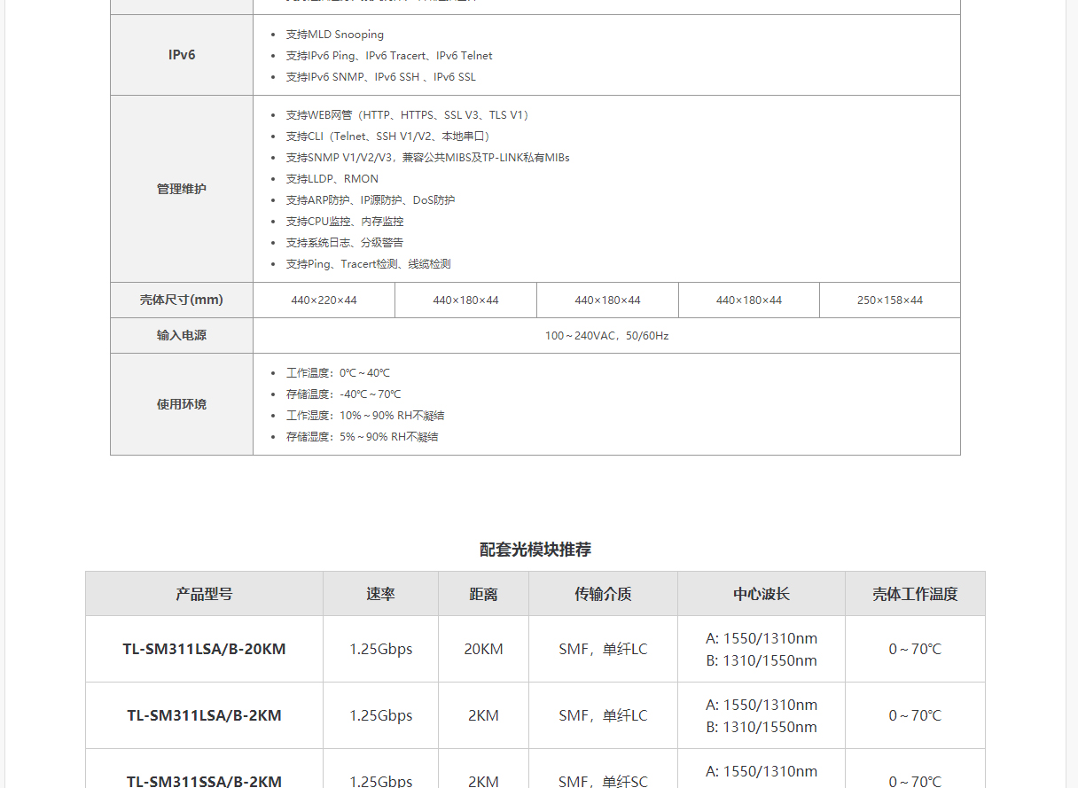
Task: Click the '支持ARP防护、IP源防护、DoS防护' bullet
Action: click(371, 200)
